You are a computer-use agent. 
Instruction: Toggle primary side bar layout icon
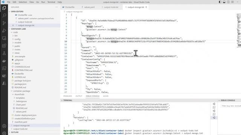[x=220, y=2]
